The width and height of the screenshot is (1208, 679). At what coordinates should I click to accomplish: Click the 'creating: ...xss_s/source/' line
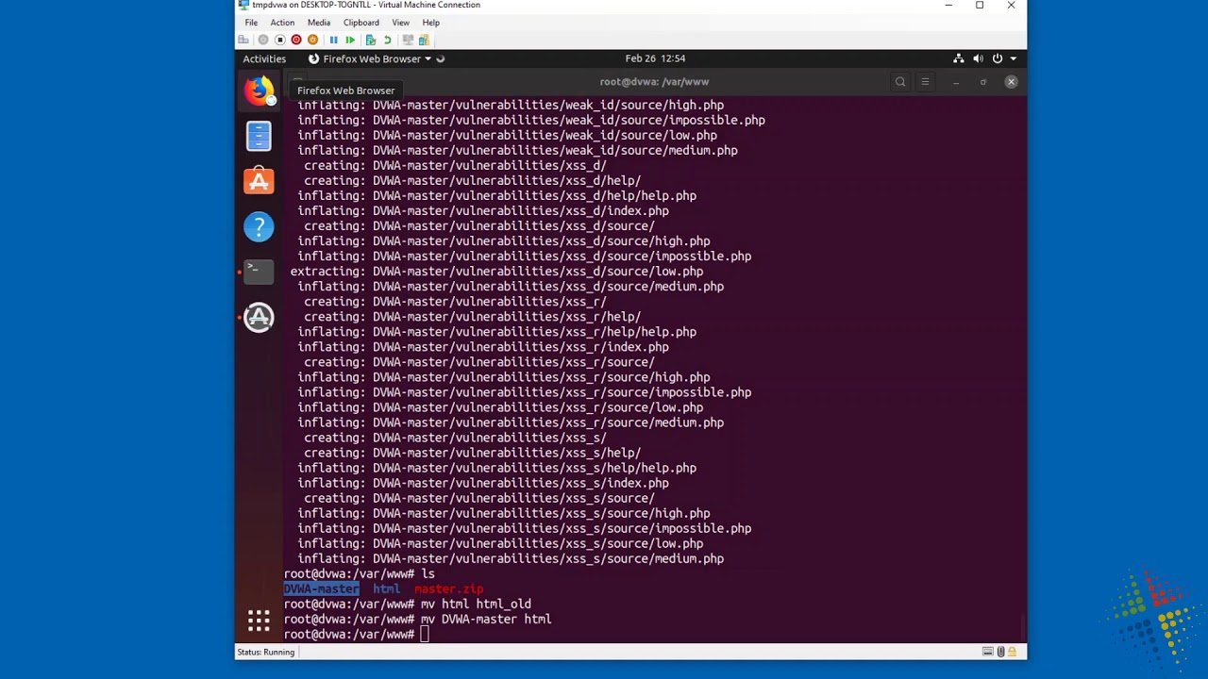[x=479, y=498]
